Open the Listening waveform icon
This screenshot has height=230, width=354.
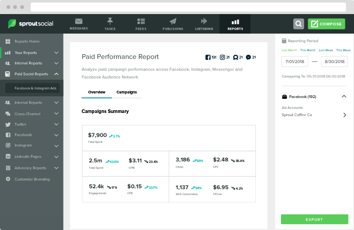[x=204, y=22]
